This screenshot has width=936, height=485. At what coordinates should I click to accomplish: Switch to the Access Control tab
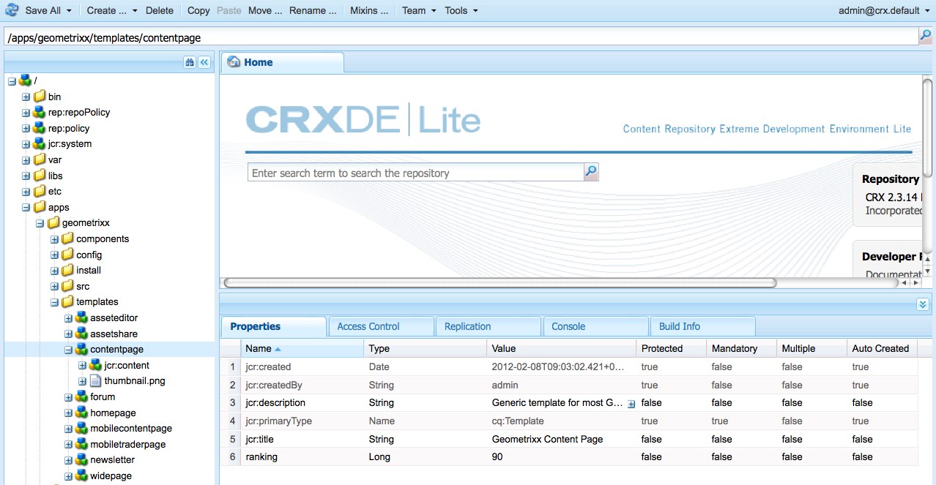pos(381,326)
